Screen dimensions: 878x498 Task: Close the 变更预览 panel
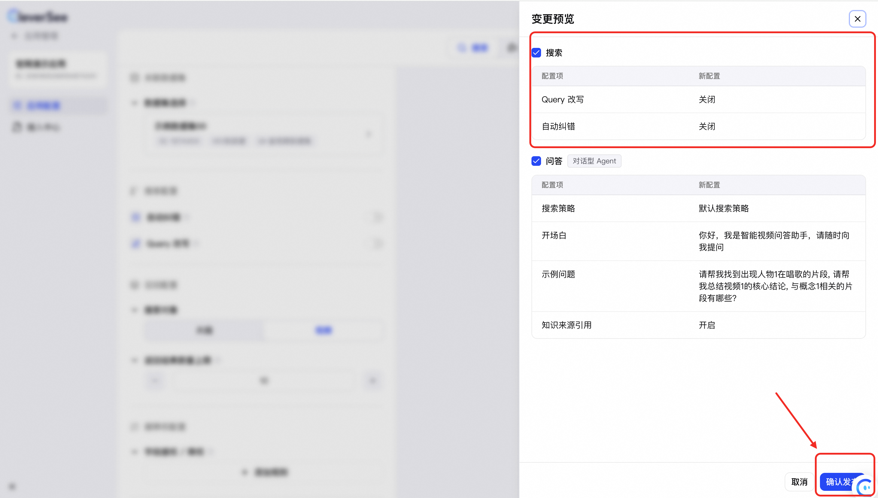point(857,19)
